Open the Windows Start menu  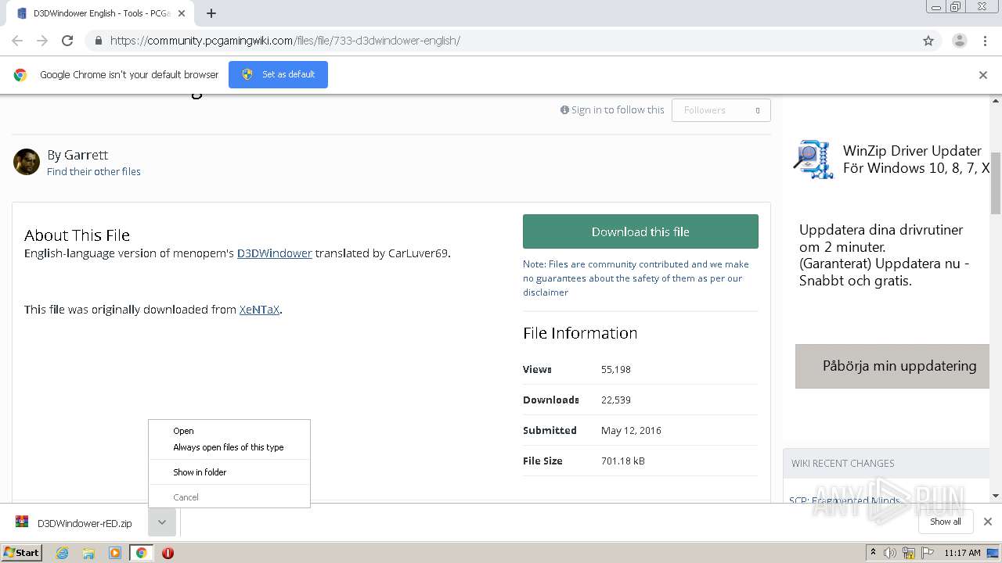[x=22, y=552]
